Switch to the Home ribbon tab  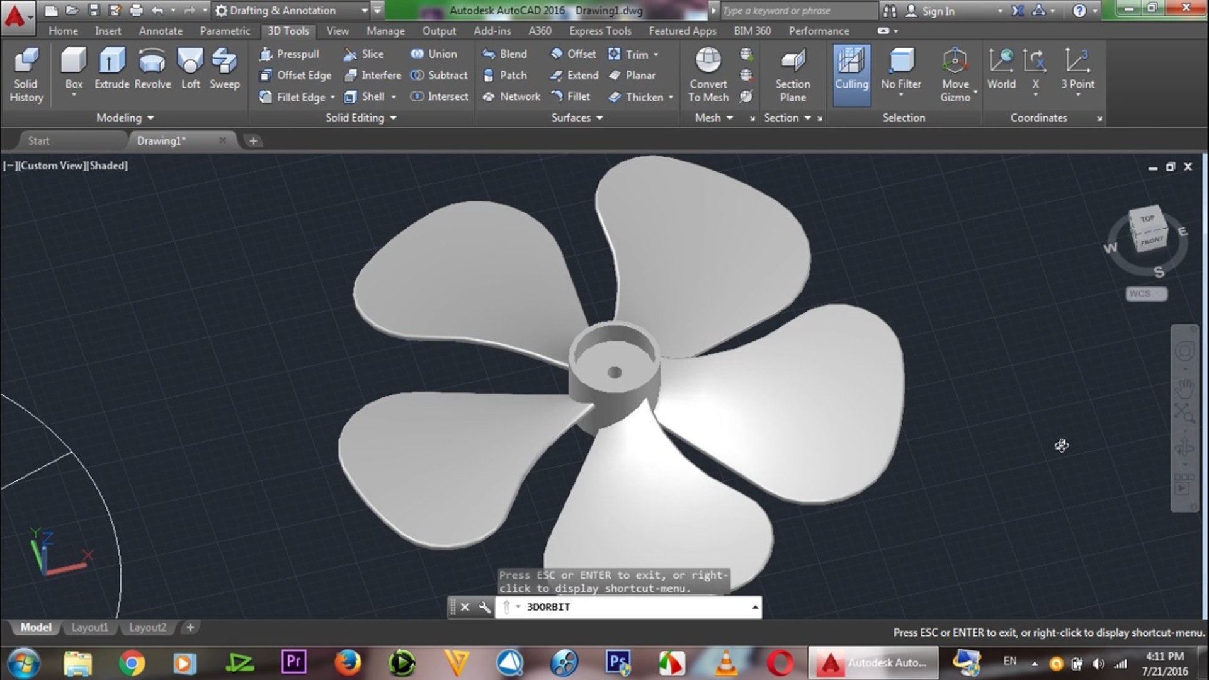point(63,31)
